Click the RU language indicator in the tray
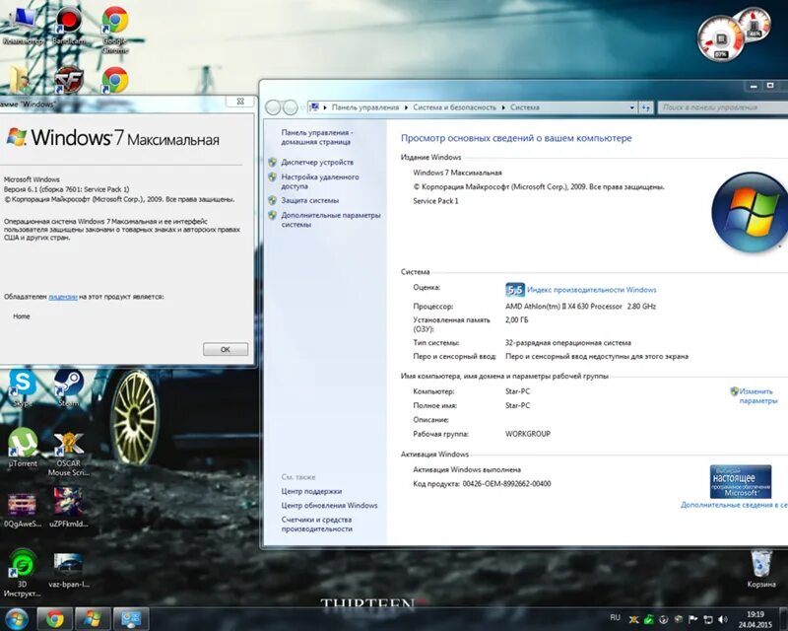This screenshot has width=788, height=631. tap(615, 617)
